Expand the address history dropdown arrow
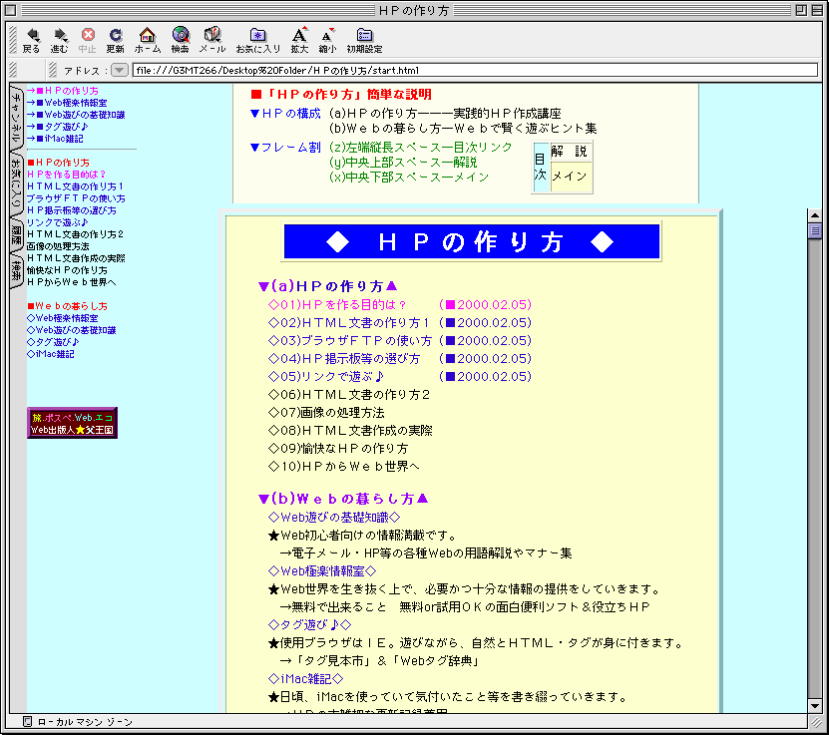The image size is (829, 735). coord(120,71)
